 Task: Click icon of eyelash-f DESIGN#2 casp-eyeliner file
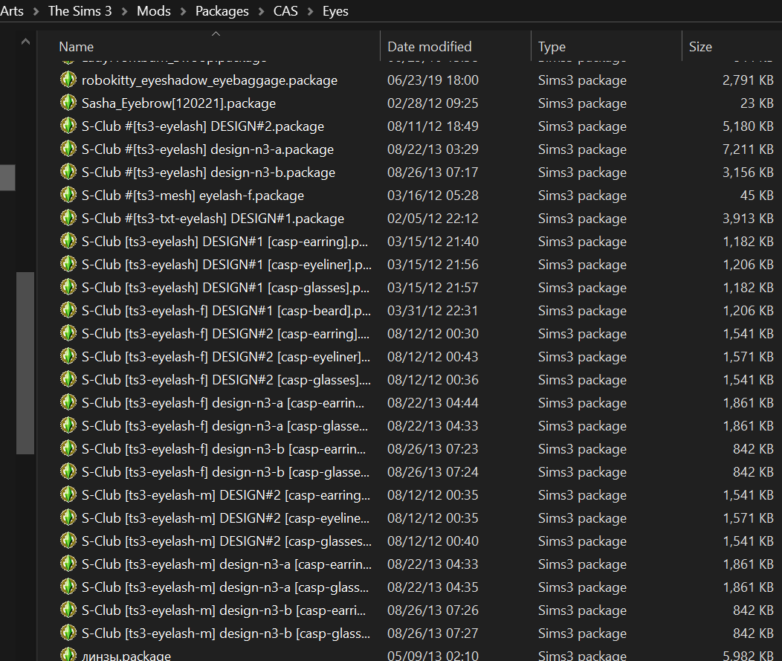(68, 356)
